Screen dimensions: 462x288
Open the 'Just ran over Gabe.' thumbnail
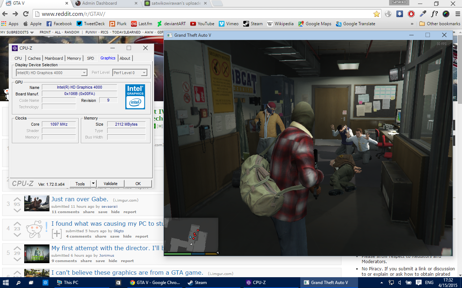point(37,203)
